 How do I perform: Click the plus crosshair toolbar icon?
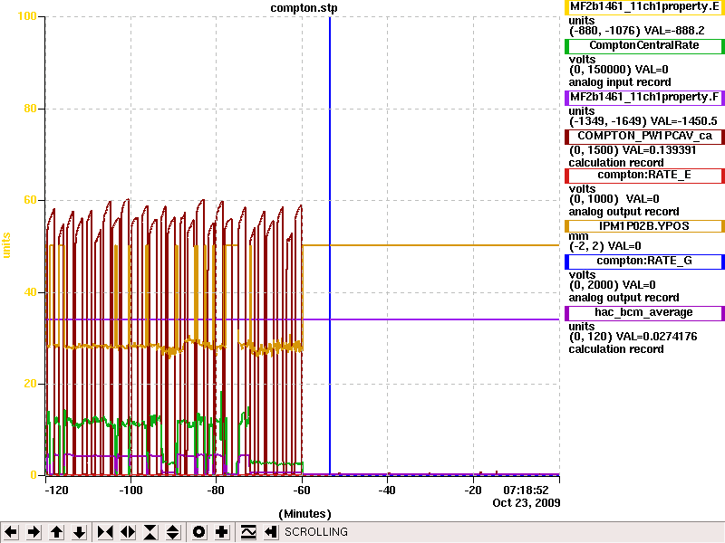click(x=221, y=532)
